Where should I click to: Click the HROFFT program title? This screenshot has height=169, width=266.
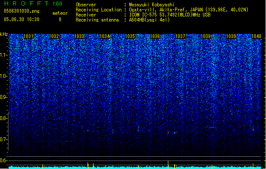click(x=27, y=3)
